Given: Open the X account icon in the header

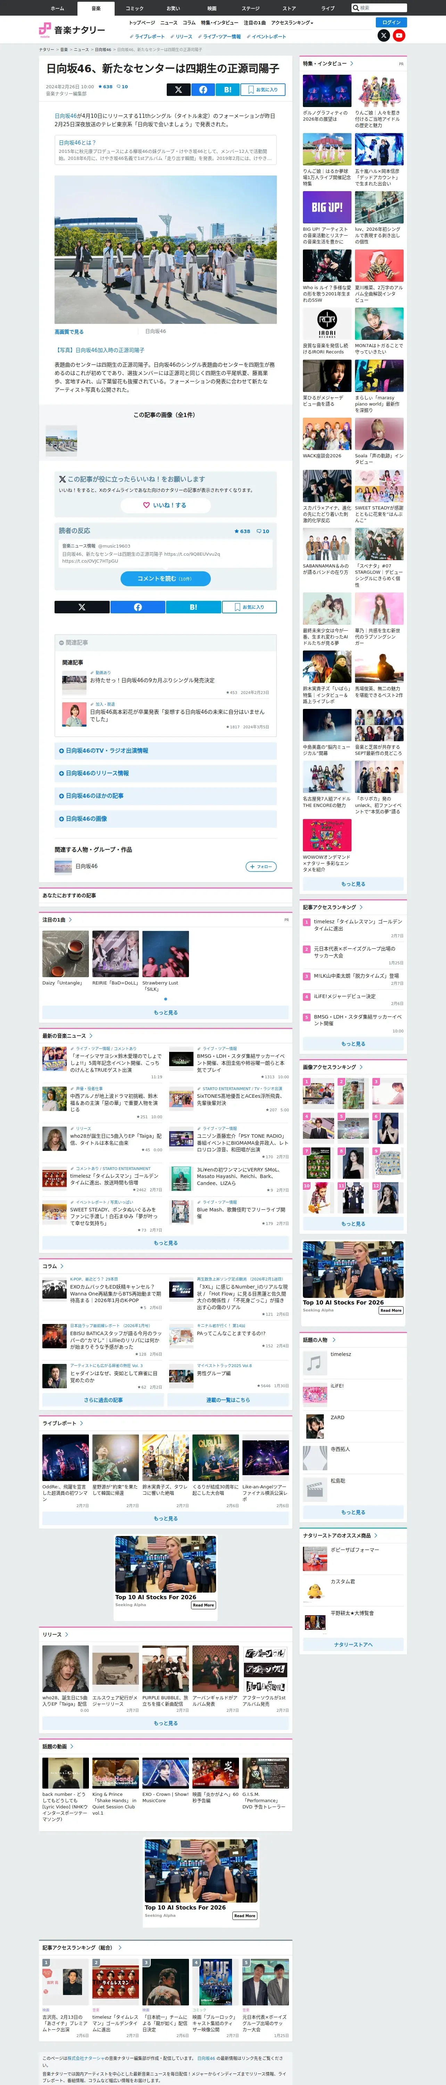Looking at the screenshot, I should tap(384, 35).
